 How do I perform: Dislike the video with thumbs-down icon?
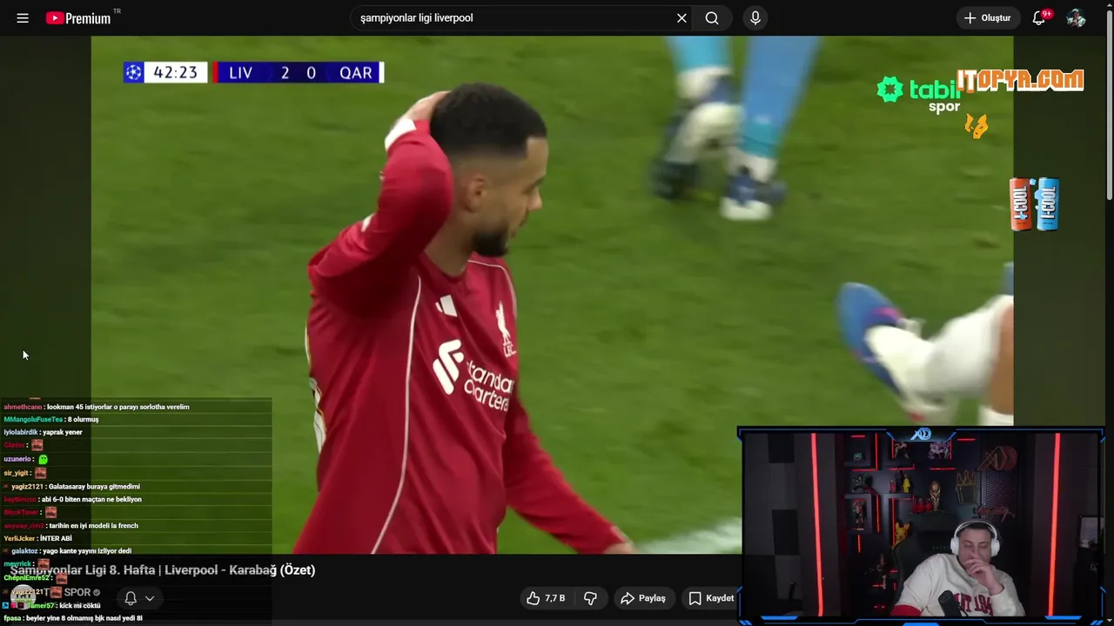[x=591, y=598]
